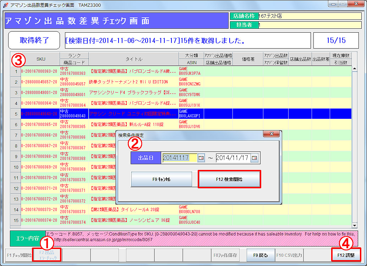Click the 店舗出品数 column header
Screen dimensions: 367x266
tap(300, 59)
